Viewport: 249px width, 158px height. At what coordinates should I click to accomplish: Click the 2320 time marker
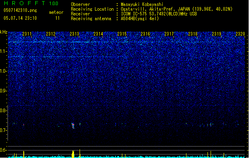click(x=240, y=34)
